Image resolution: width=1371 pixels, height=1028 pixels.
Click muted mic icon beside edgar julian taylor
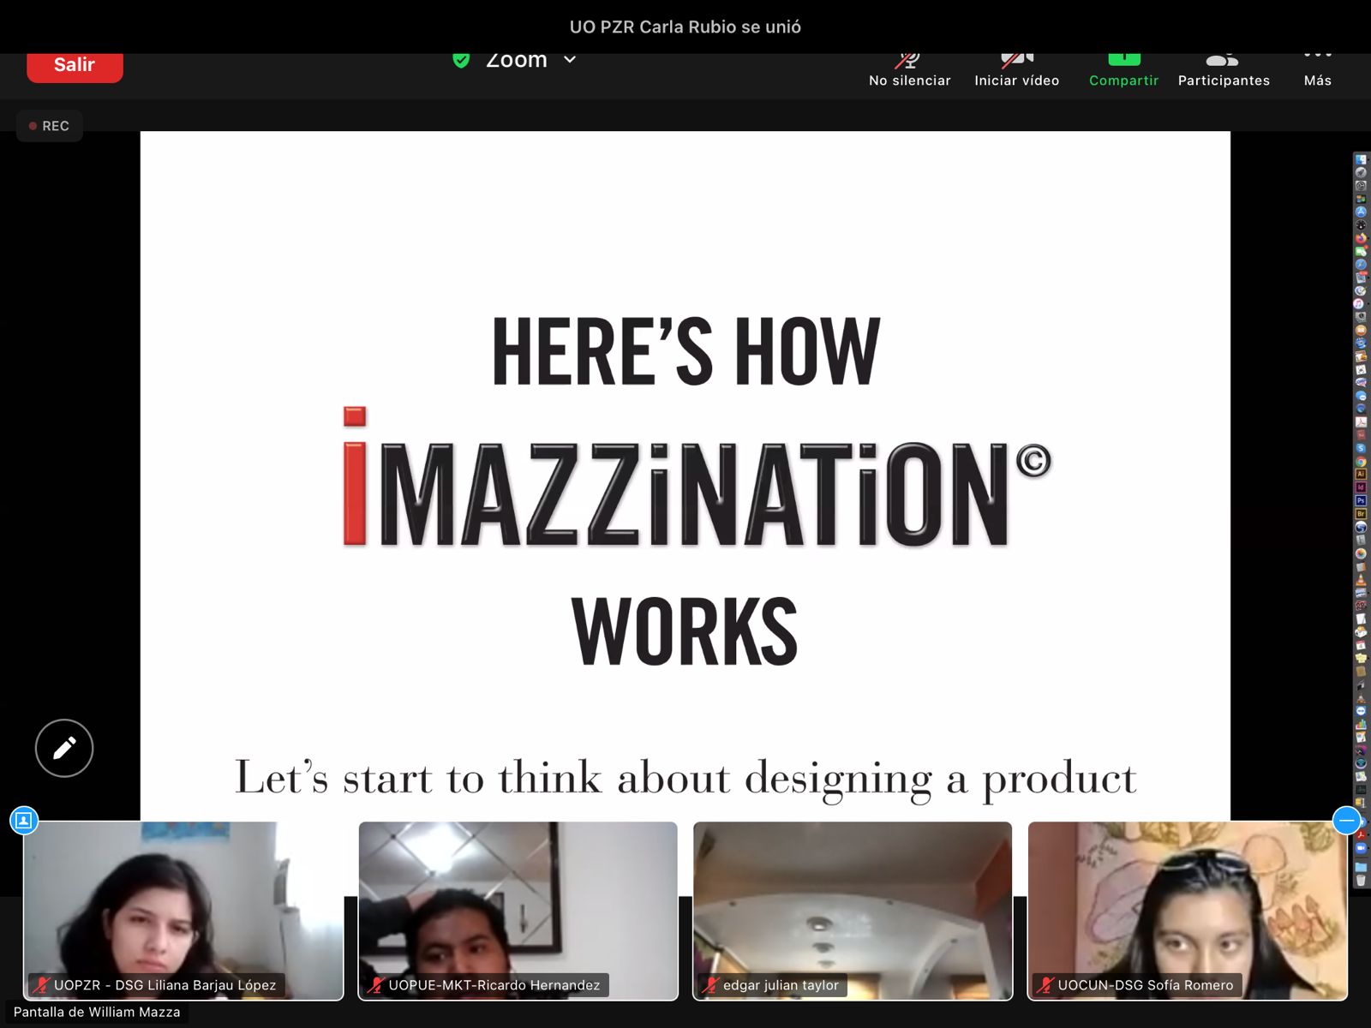709,985
